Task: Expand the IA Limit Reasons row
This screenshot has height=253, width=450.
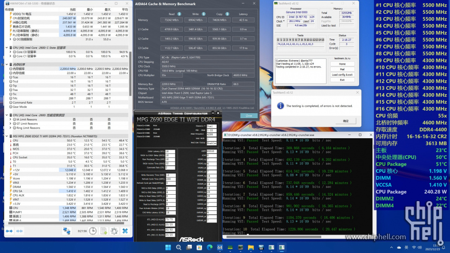Action: click(10, 119)
